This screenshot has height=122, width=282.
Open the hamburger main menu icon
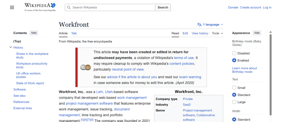pyautogui.click(x=12, y=7)
